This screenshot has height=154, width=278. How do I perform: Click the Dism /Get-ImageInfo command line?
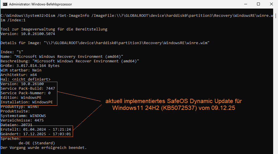[x=137, y=16]
